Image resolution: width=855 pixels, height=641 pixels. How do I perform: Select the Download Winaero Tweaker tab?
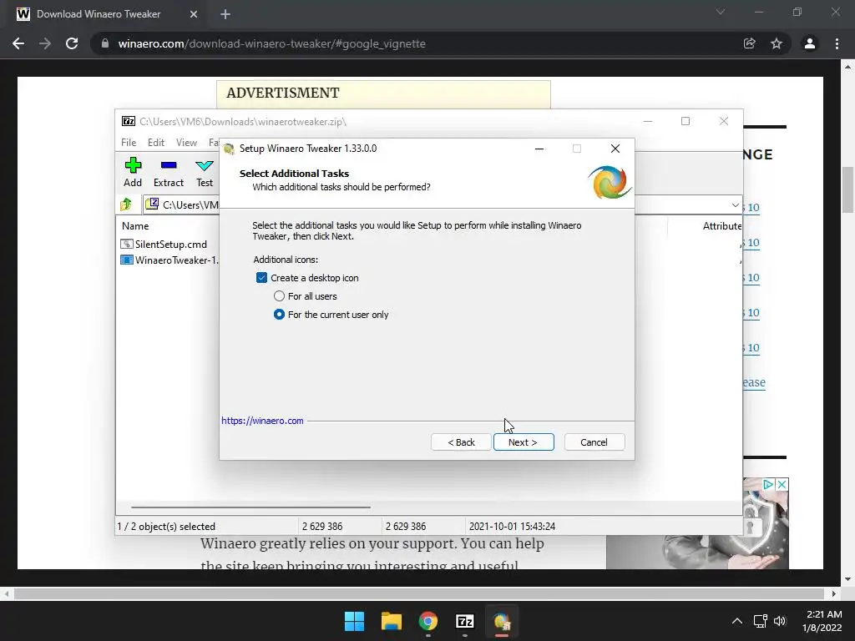[x=99, y=14]
